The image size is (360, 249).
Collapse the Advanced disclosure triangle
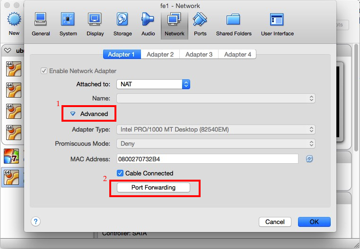coord(73,114)
